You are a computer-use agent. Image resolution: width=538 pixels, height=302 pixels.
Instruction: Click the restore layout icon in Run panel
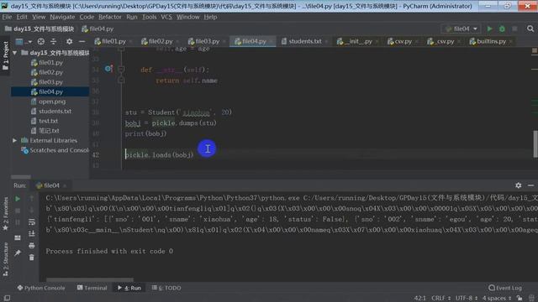tap(18, 237)
